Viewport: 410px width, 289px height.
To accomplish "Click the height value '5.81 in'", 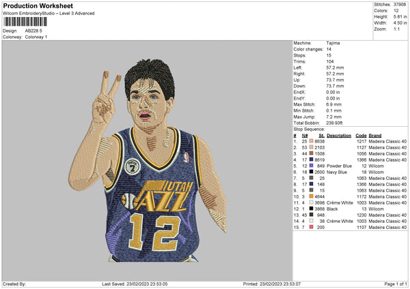I will pyautogui.click(x=400, y=16).
